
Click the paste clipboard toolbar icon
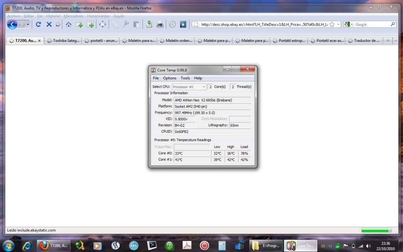click(x=136, y=24)
